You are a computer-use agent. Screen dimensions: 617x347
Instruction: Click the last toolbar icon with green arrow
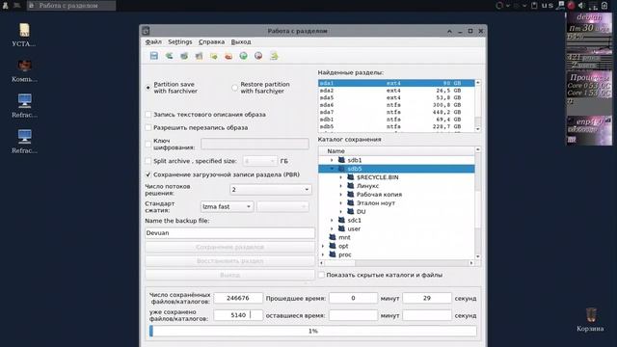pos(274,56)
